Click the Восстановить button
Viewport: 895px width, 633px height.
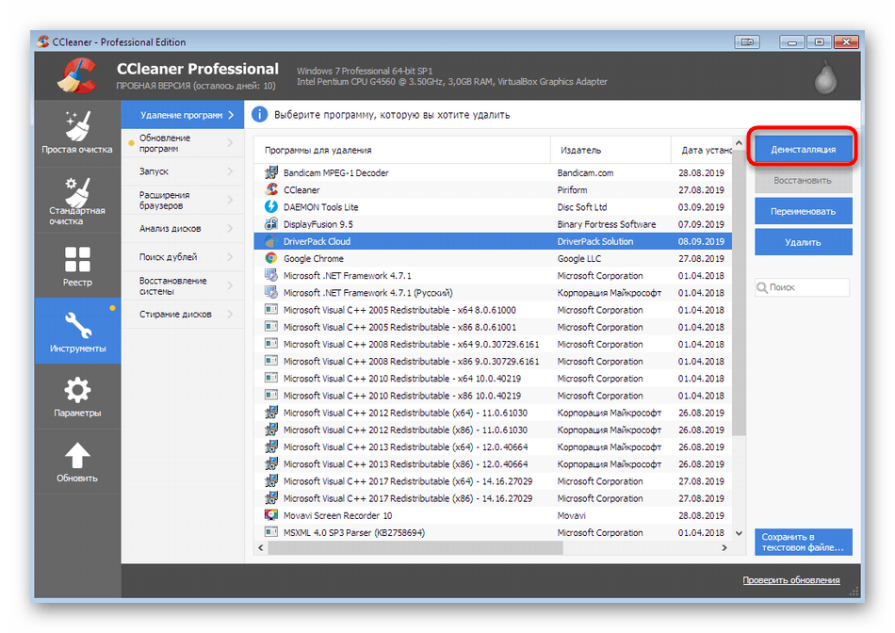coord(803,180)
